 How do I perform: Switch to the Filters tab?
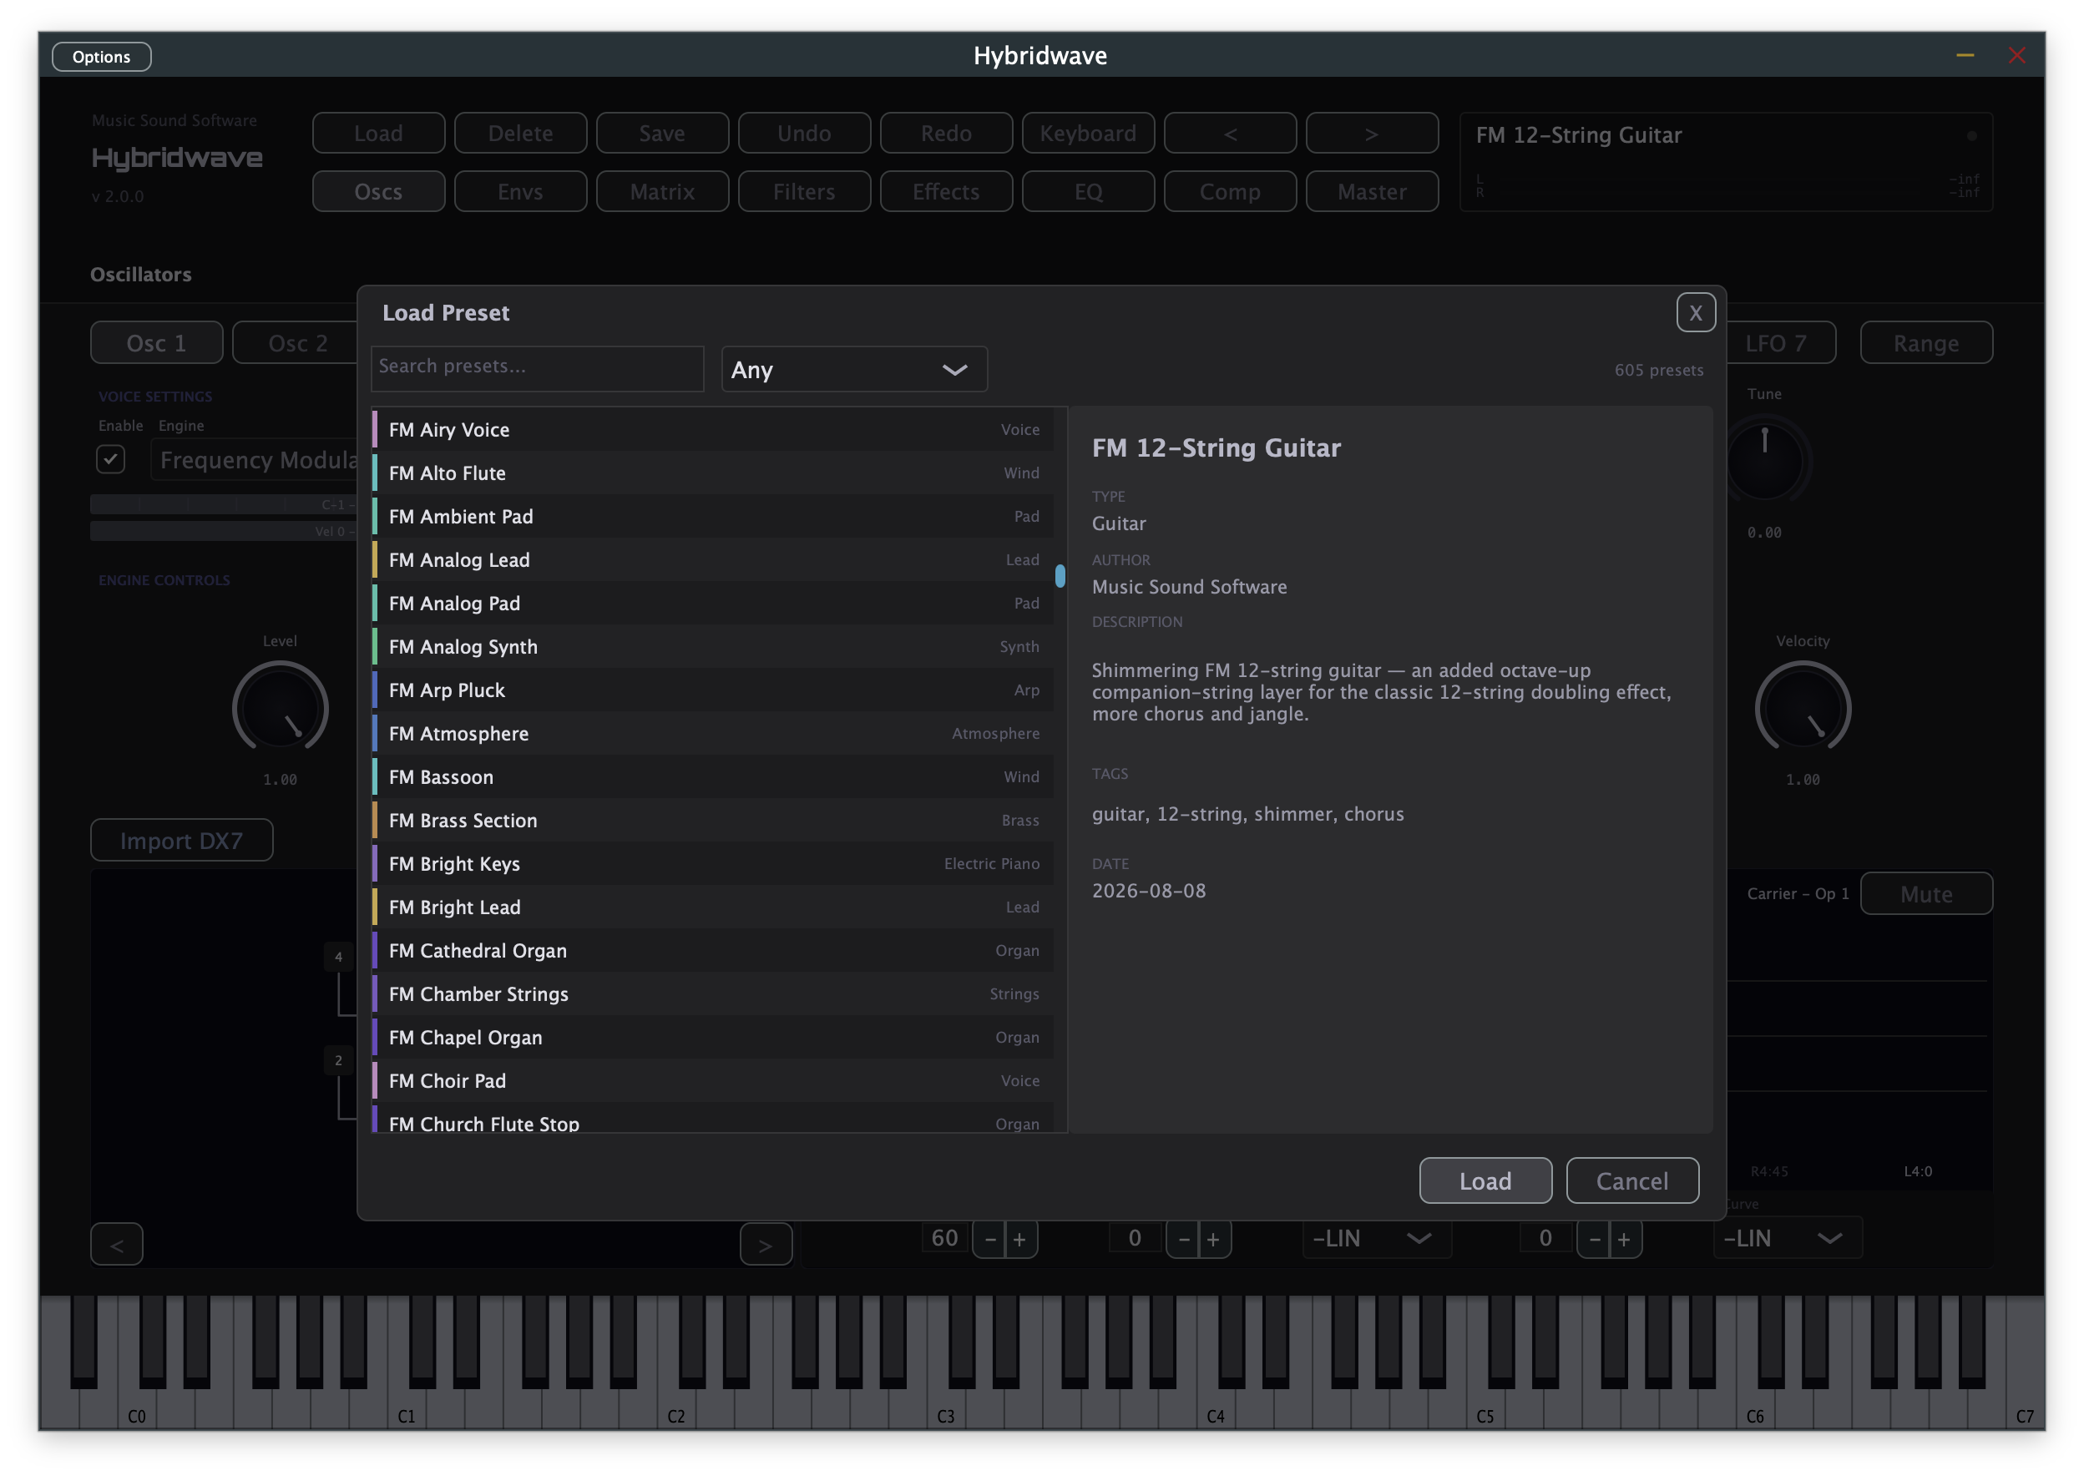(x=804, y=192)
